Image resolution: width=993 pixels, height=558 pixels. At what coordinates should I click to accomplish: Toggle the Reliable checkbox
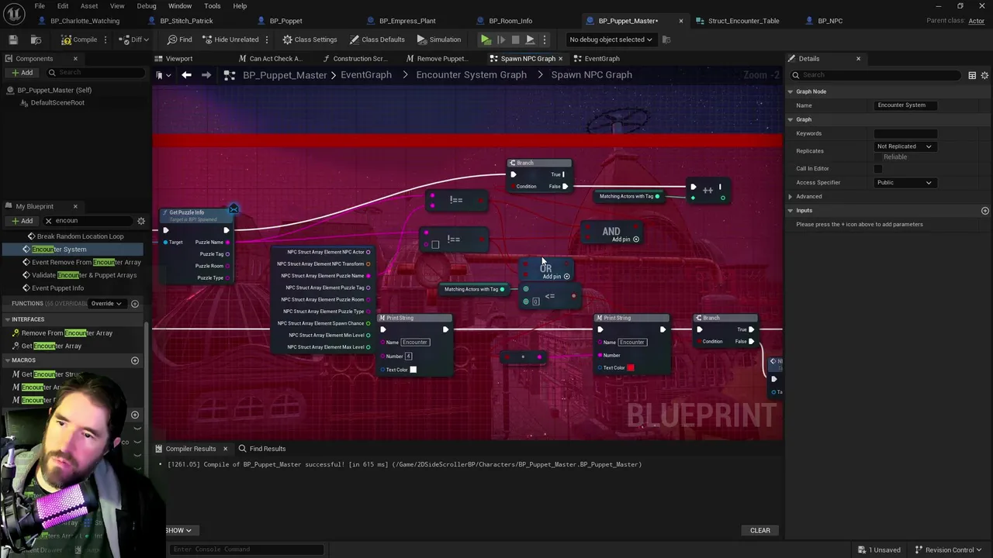(x=879, y=157)
